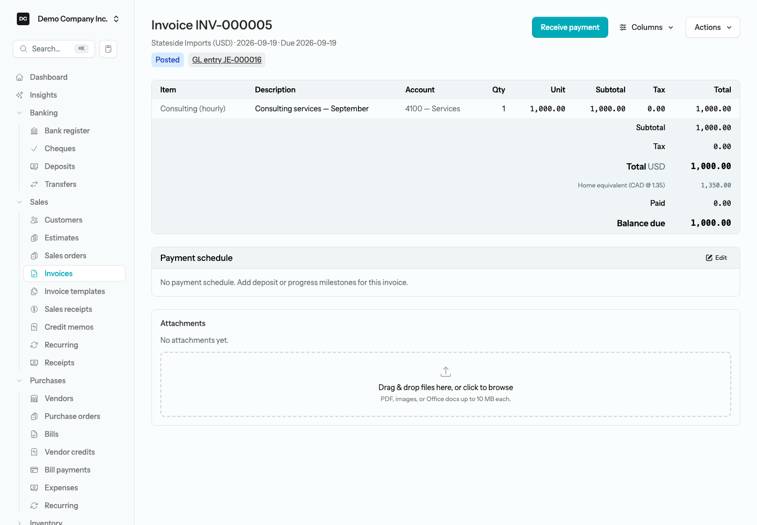The height and width of the screenshot is (525, 757).
Task: Open Vendor credits page
Action: pos(74,452)
